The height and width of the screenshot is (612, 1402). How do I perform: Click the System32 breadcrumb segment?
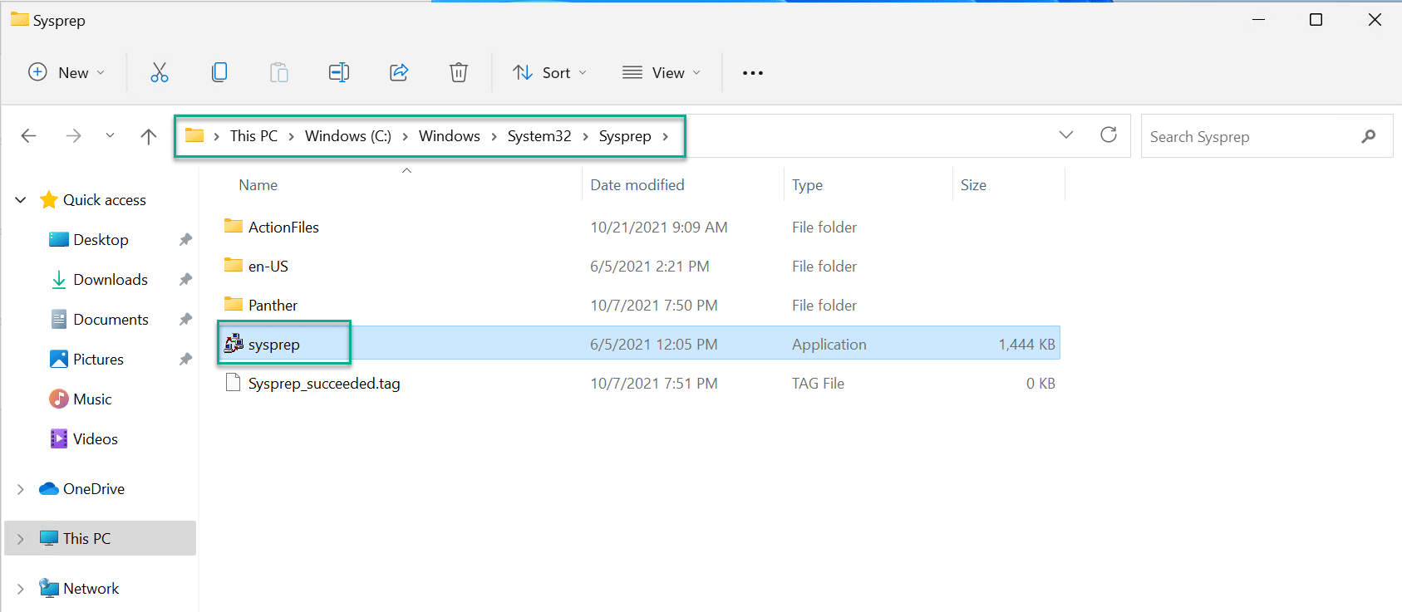tap(539, 136)
